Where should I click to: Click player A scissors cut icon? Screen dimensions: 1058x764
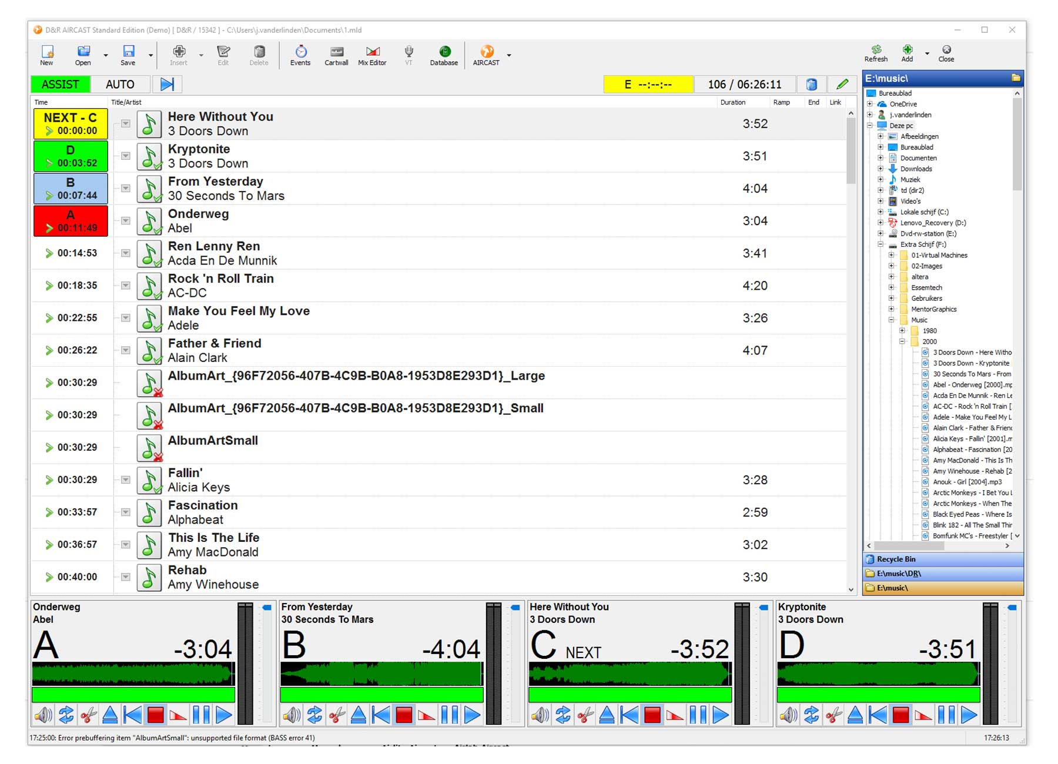88,715
